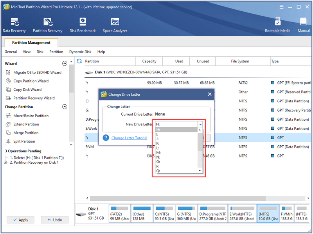The image size is (313, 234).
Task: Select the F:VM partition row
Action: coord(198,147)
